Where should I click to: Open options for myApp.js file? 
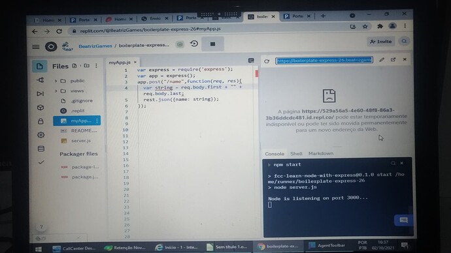click(x=97, y=121)
